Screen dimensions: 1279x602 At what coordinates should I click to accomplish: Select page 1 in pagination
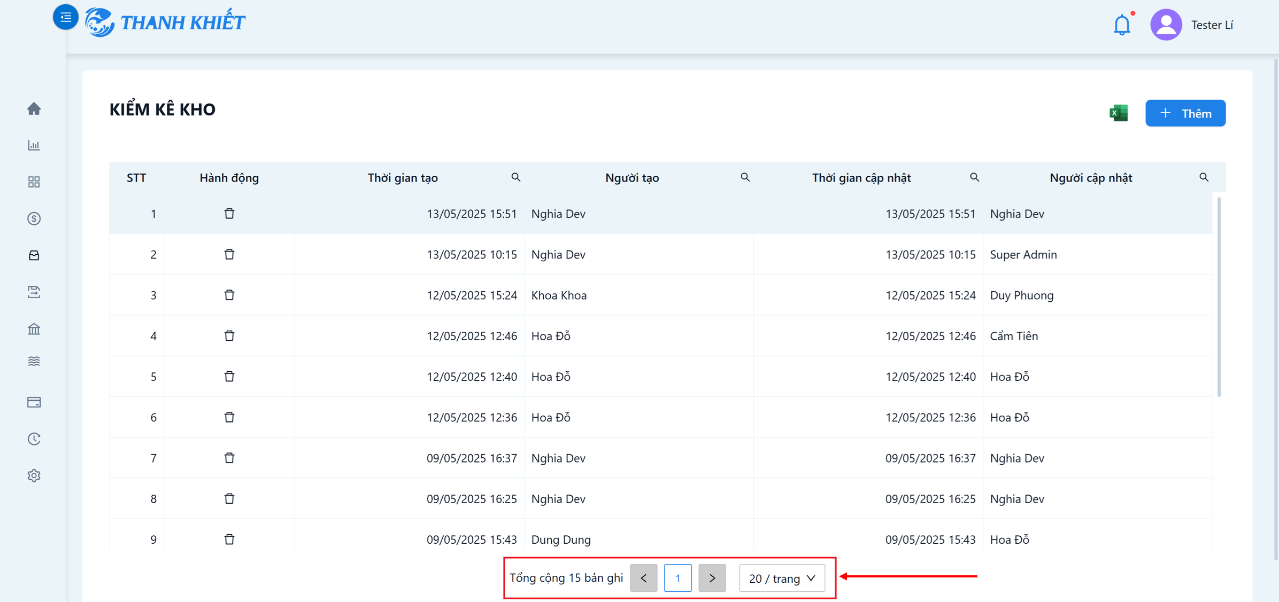(678, 578)
